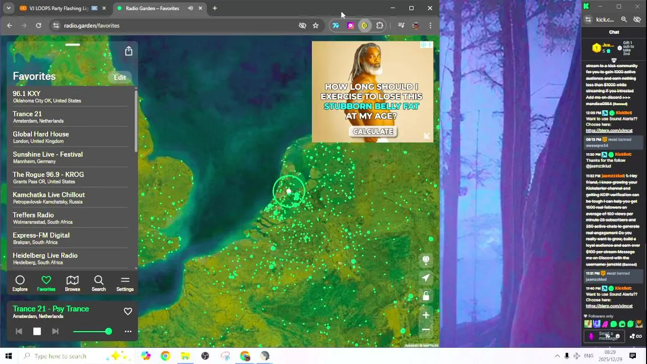
Task: Close the ad with the X icon
Action: coord(427,136)
